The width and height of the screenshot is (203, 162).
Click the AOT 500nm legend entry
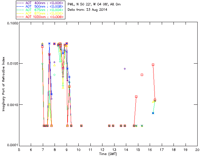point(40,6)
